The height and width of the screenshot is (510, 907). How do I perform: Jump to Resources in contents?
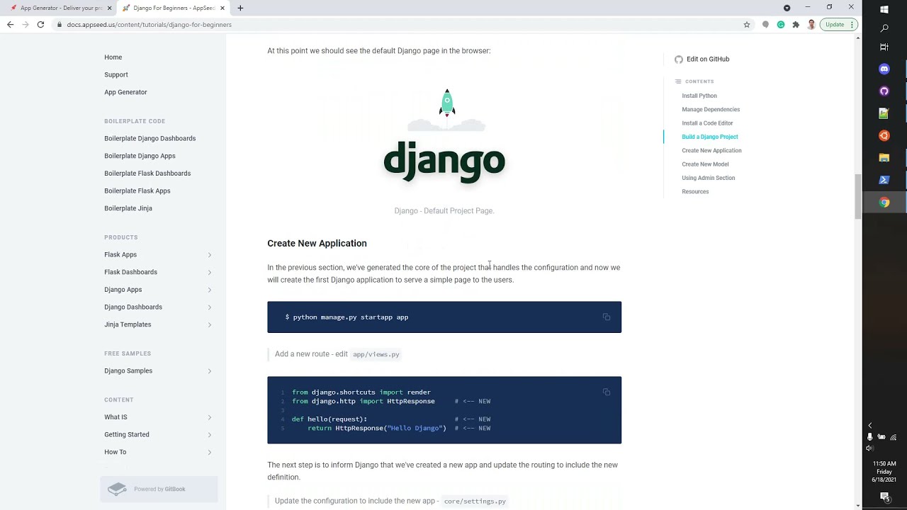pos(695,191)
